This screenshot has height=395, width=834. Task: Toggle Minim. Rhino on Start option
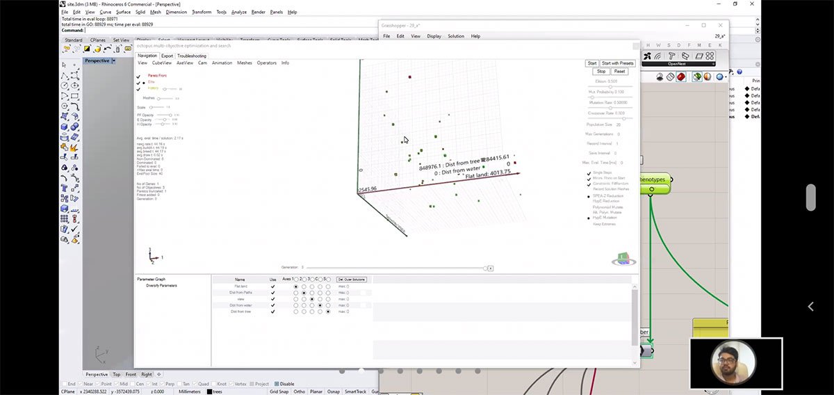pos(589,178)
